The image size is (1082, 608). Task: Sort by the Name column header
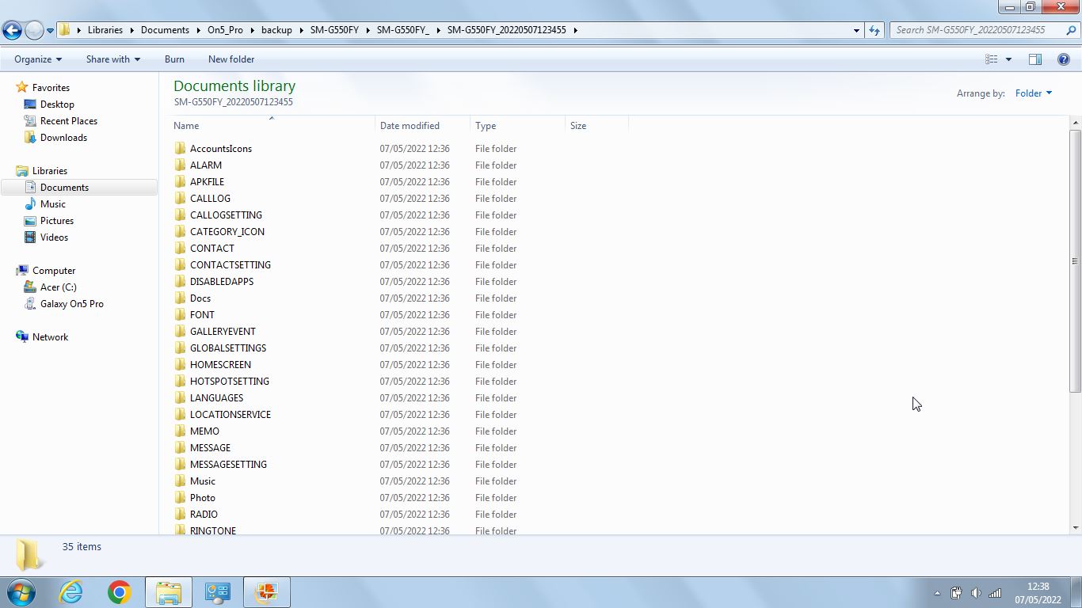click(x=272, y=126)
